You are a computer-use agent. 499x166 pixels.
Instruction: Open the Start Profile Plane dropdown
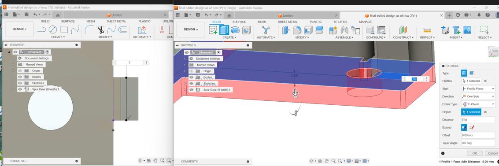coord(478,89)
